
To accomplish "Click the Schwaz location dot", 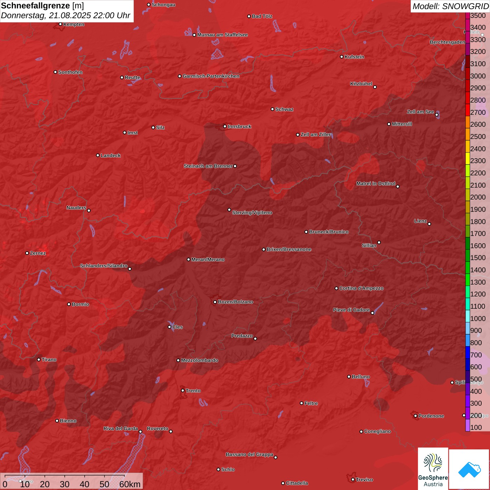I will pyautogui.click(x=273, y=109).
